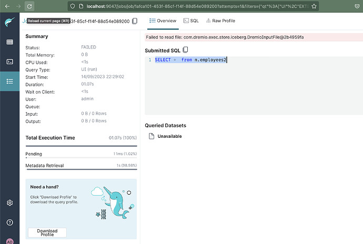Click the Pending progress bar
The image size is (363, 244).
(x=81, y=158)
